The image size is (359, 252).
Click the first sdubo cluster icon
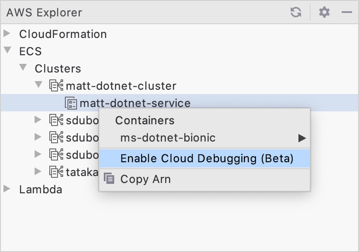coord(56,120)
